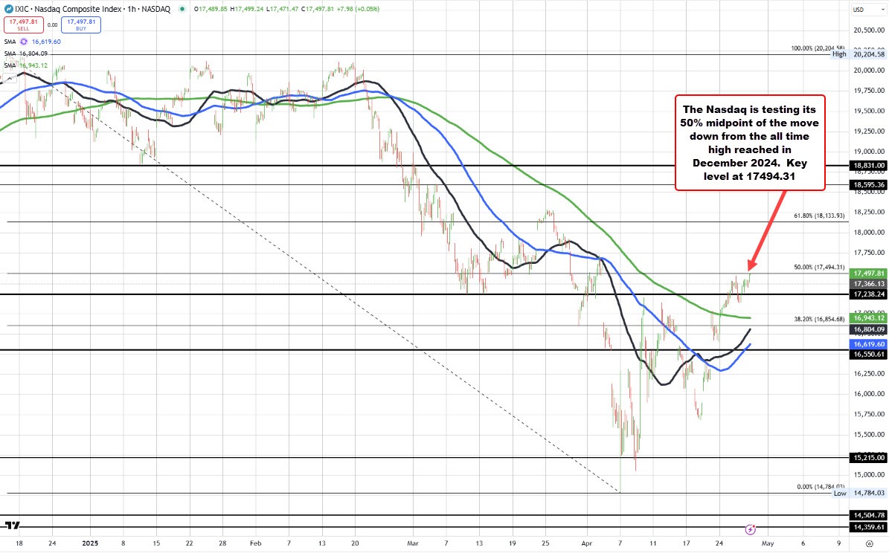
Task: Click the 17,497.81 last price label on scale
Action: click(x=867, y=274)
